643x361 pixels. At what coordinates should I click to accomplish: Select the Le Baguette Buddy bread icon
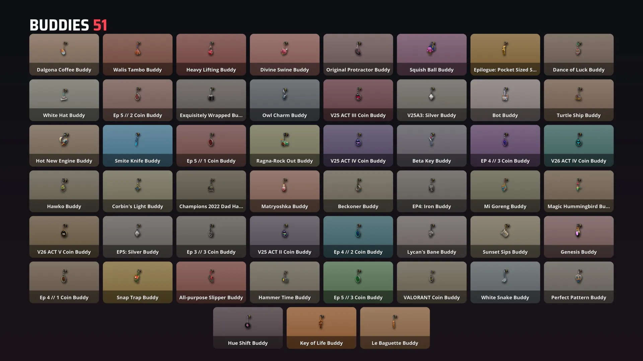point(395,322)
